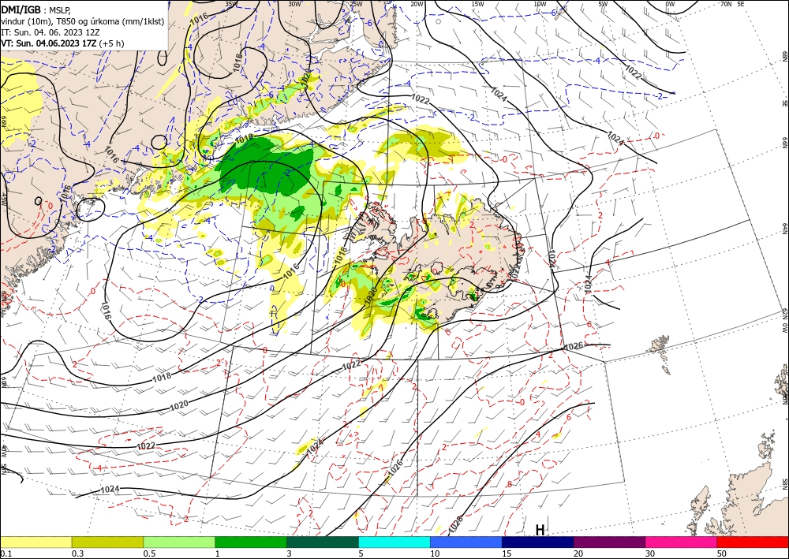789x559 pixels.
Task: Click the red 50+ legend swatch
Action: pyautogui.click(x=753, y=542)
